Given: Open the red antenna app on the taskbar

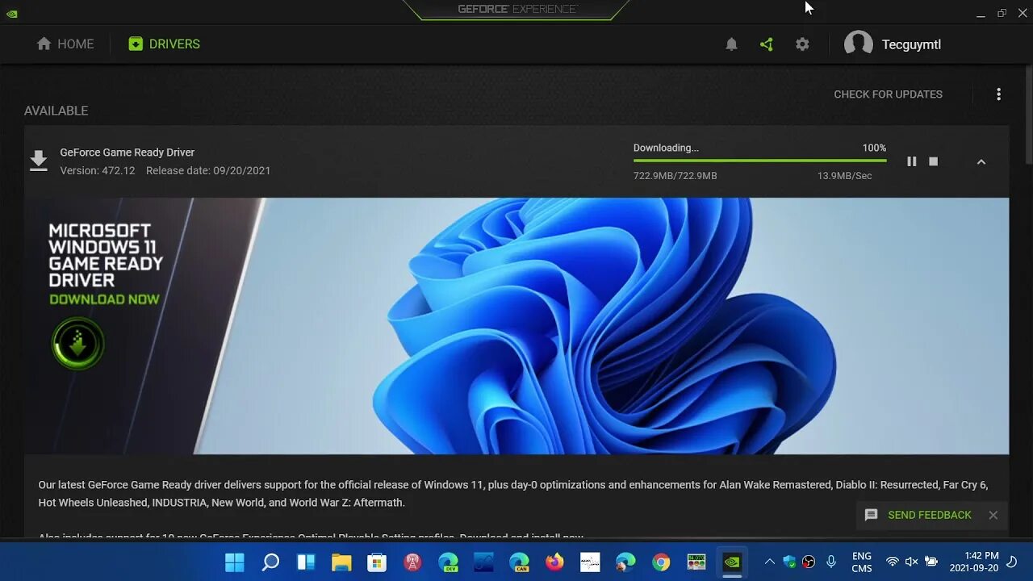Looking at the screenshot, I should (412, 562).
